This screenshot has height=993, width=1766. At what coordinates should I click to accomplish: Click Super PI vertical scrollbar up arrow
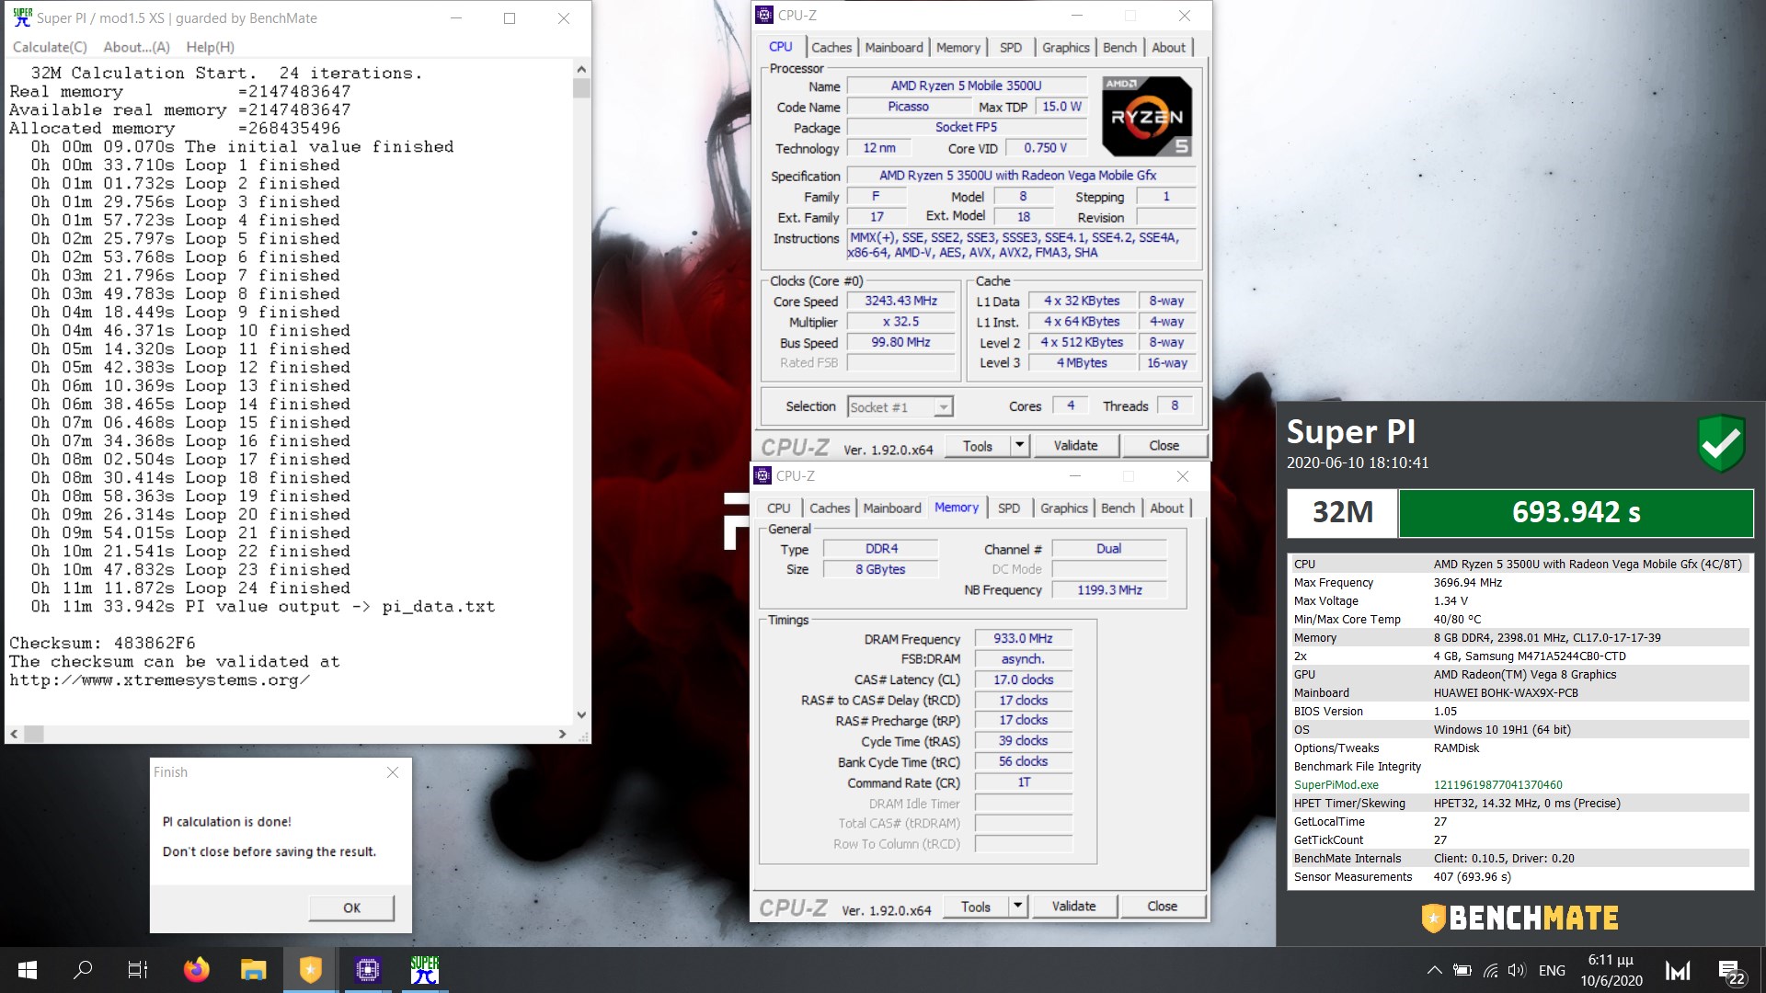click(x=580, y=69)
